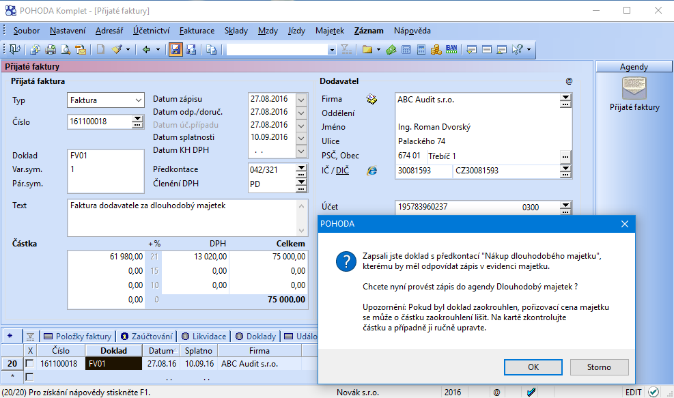Switch to Likvidace tab
The image size is (674, 398).
coord(204,336)
